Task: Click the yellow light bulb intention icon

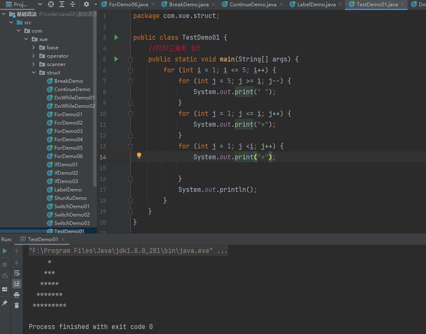Action: (139, 156)
